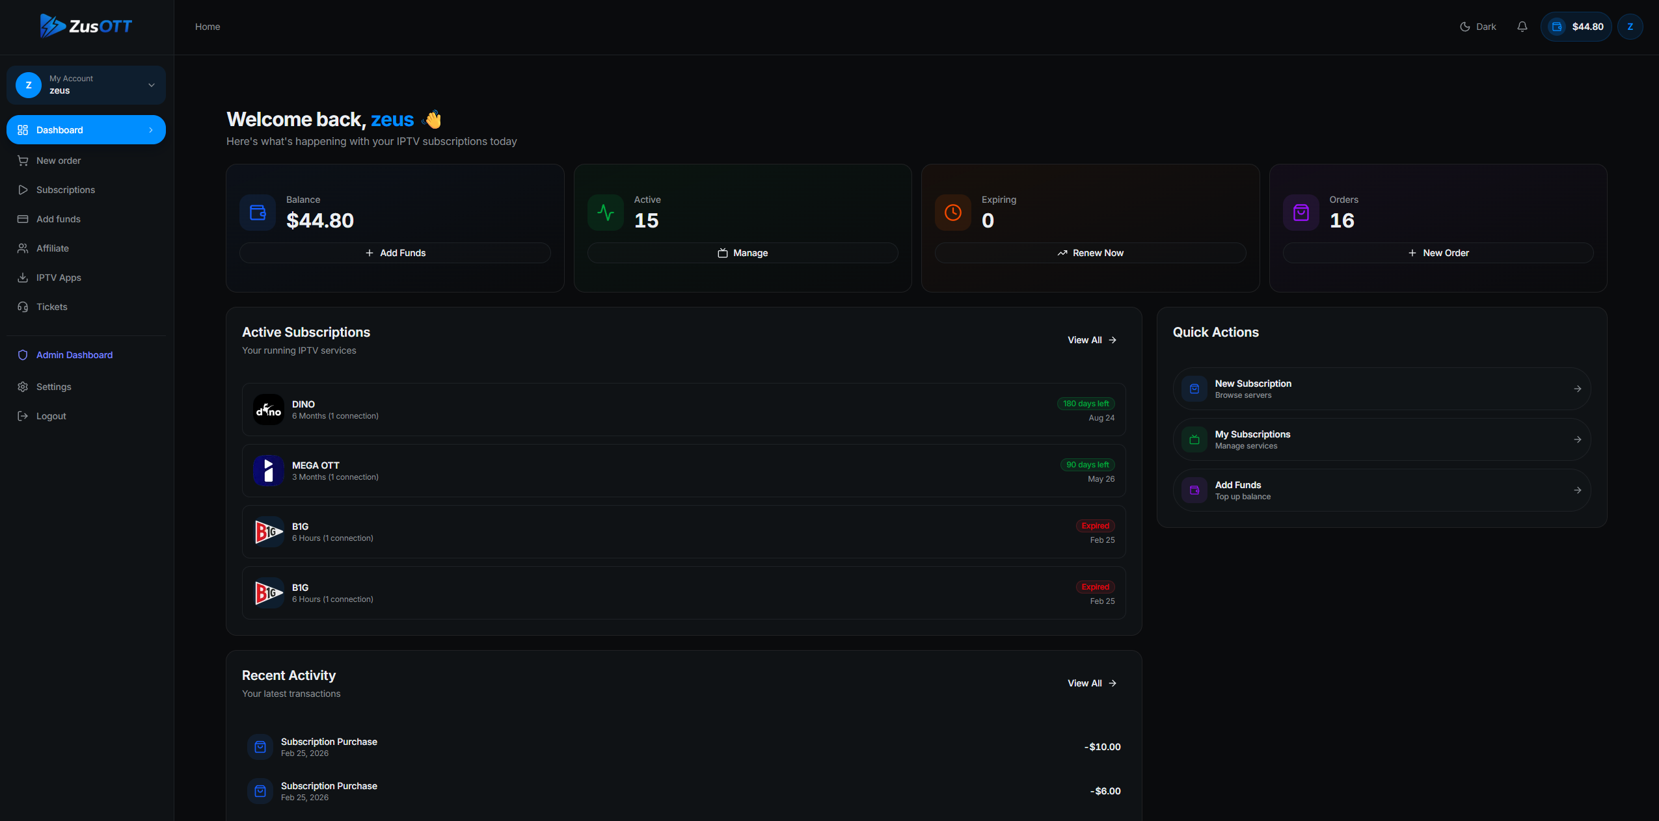Click the Affiliate sidebar icon
This screenshot has height=821, width=1659.
coord(23,248)
